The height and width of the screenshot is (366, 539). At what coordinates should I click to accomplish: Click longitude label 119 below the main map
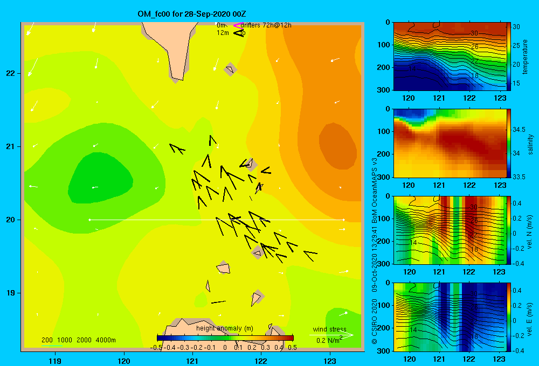click(55, 361)
